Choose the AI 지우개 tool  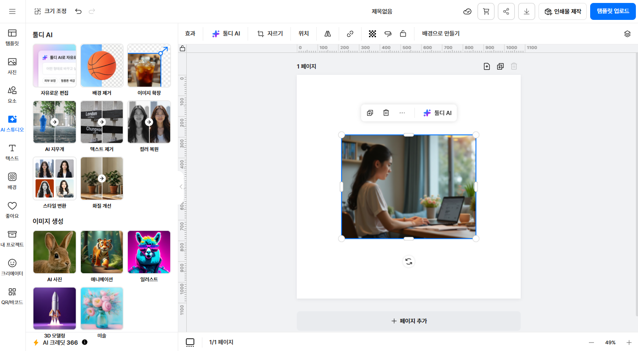click(55, 122)
